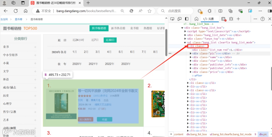Expand the script text/javascript node
The image size is (272, 137).
tap(185, 31)
